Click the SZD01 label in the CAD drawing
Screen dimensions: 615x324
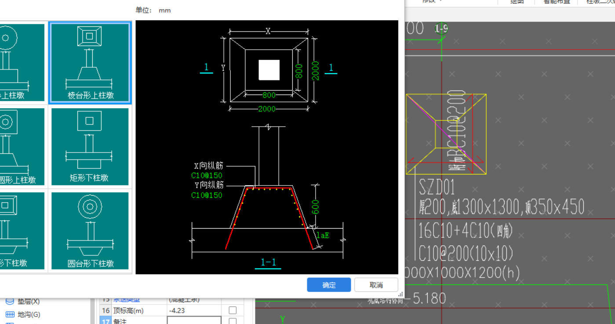coord(437,188)
